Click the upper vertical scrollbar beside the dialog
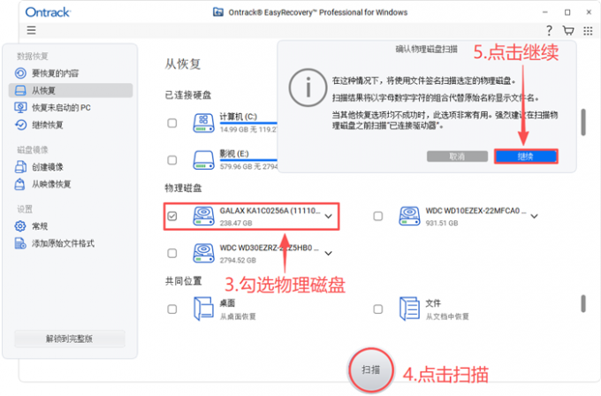This screenshot has height=396, width=601. [583, 122]
